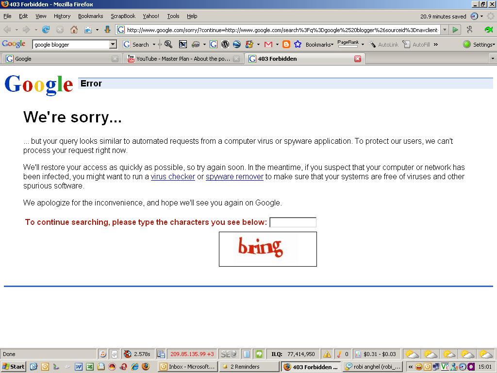
Task: Click the $0.31 - $0.03 status entry
Action: click(x=380, y=354)
